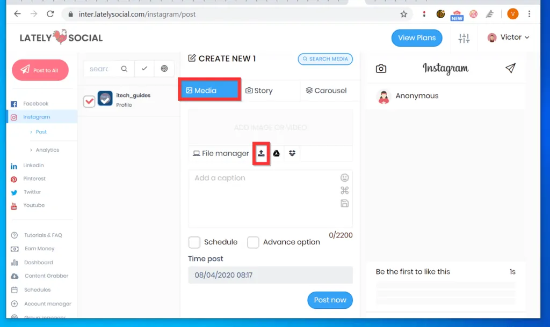Select the Dropbox upload icon

pyautogui.click(x=292, y=153)
